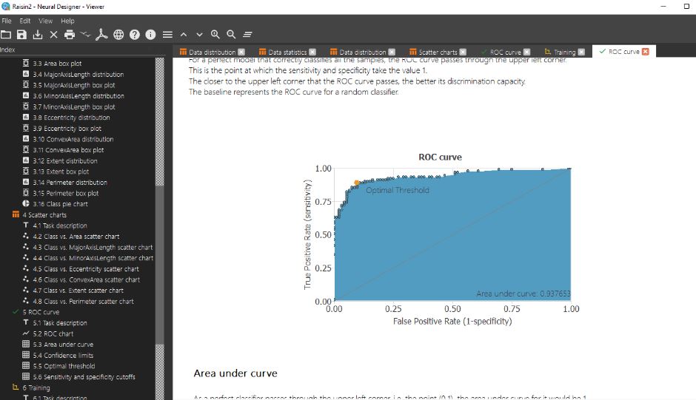Screen dimensions: 696x400
Task: Close the Data statistics tab
Action: (312, 52)
